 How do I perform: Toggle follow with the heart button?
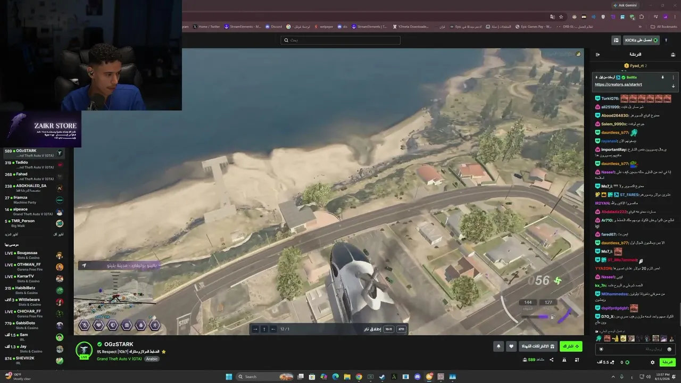tap(511, 346)
